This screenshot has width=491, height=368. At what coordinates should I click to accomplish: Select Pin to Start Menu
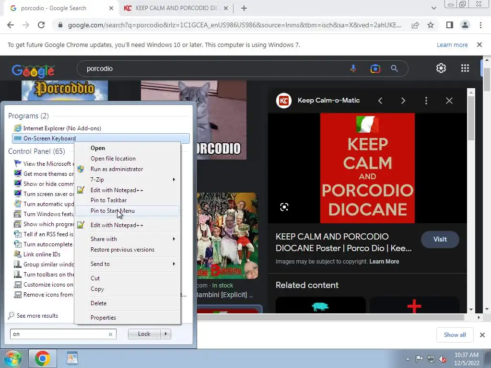[128, 211]
